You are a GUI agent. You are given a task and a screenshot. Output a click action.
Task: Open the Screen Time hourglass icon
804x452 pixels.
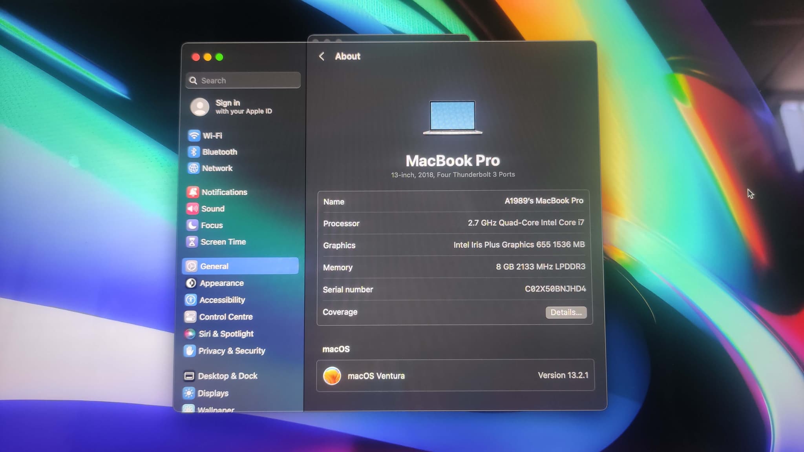(x=192, y=242)
